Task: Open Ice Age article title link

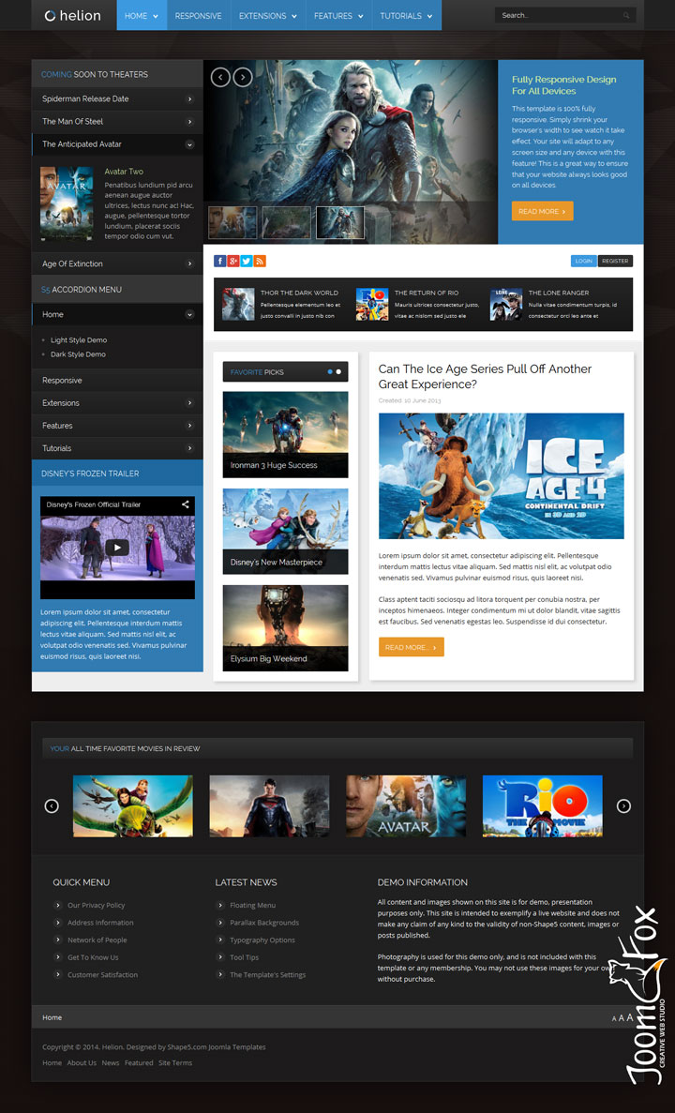Action: 485,376
